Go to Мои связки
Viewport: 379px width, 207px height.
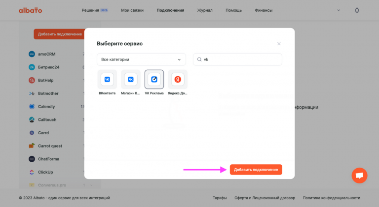click(132, 10)
